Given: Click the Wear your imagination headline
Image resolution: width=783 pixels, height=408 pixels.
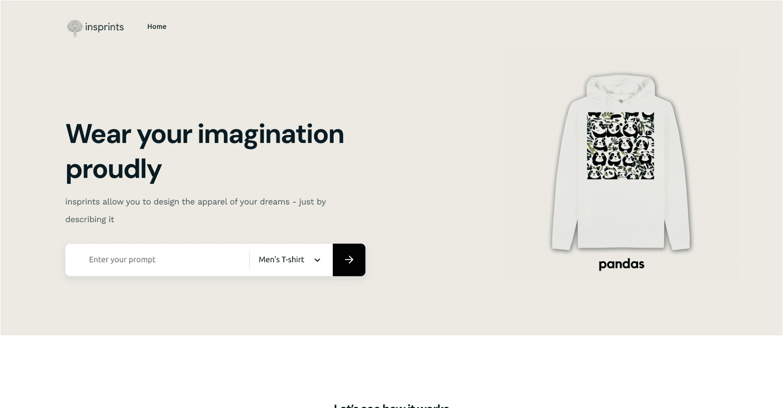Looking at the screenshot, I should 205,134.
